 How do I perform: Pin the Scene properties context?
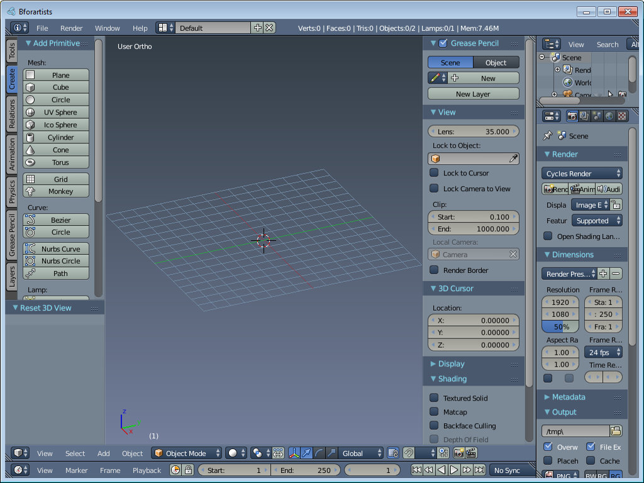tap(547, 136)
